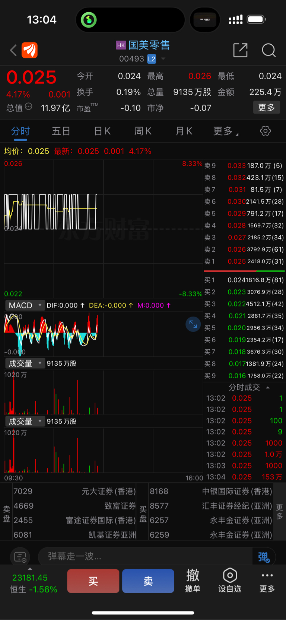This screenshot has height=620, width=286.
Task: Switch to the 五日 tab
Action: [x=61, y=131]
